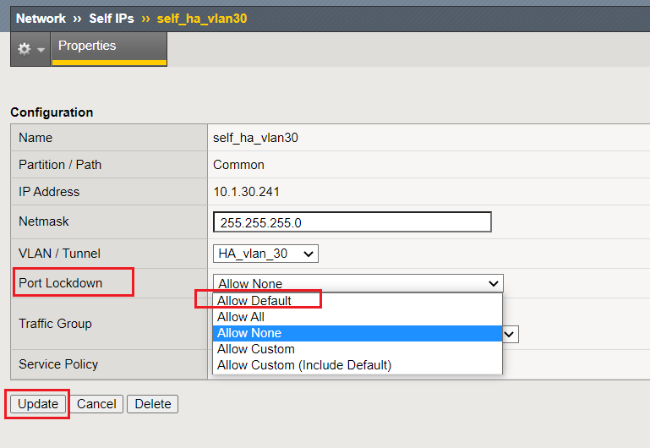
Task: Open the gear settings menu
Action: pos(30,49)
